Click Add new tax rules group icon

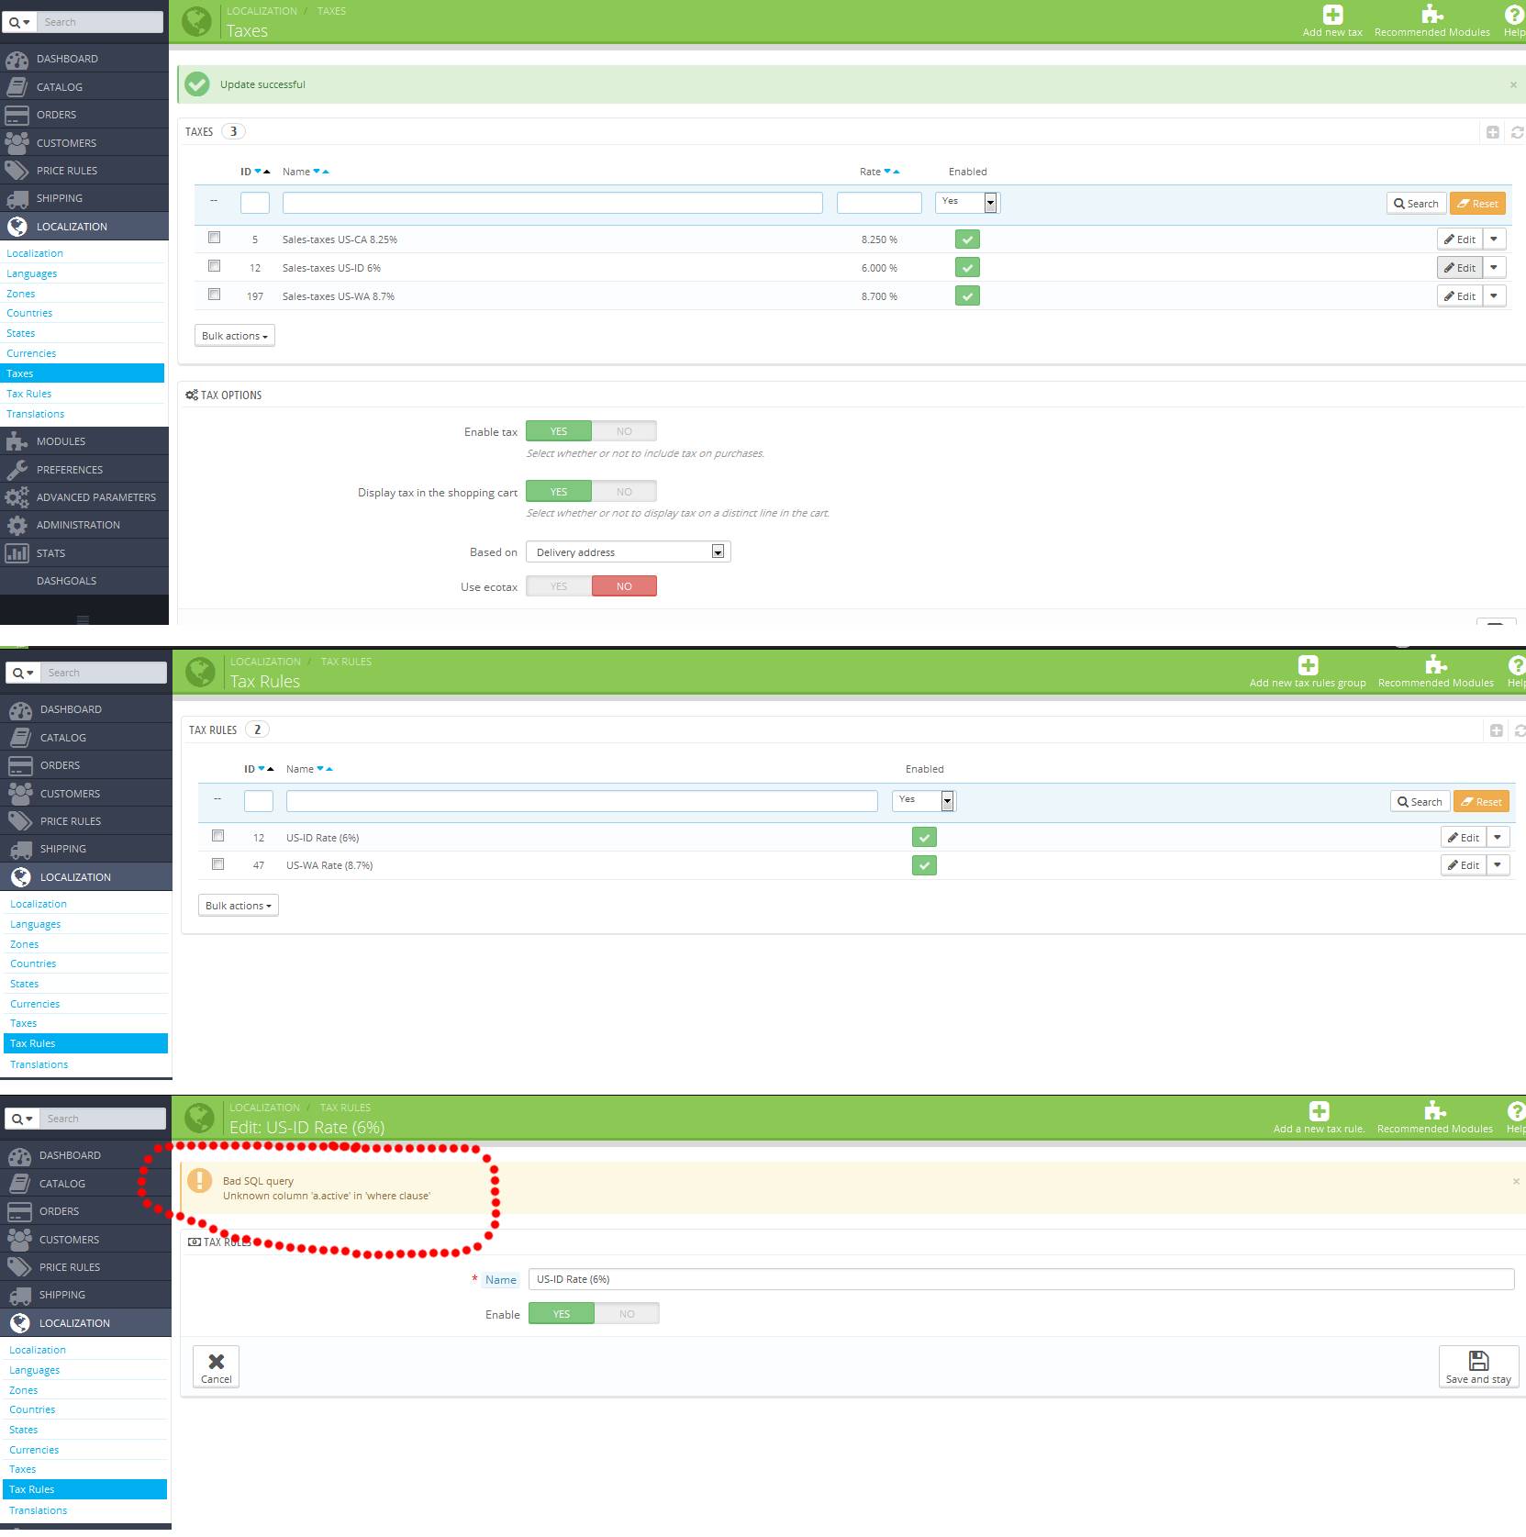[x=1308, y=665]
